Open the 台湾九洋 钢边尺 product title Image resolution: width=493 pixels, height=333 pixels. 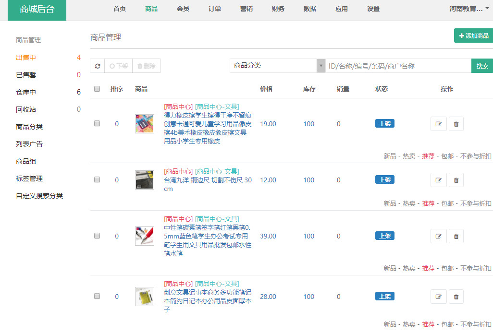(x=208, y=184)
